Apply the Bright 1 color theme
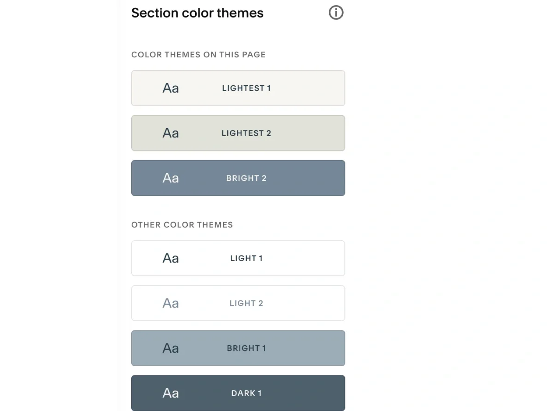 (x=238, y=348)
